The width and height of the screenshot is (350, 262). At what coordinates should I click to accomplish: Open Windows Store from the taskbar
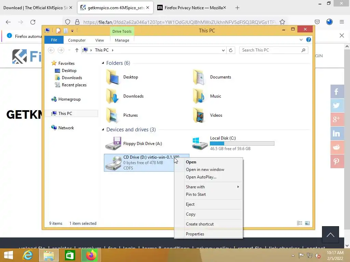[70, 255]
